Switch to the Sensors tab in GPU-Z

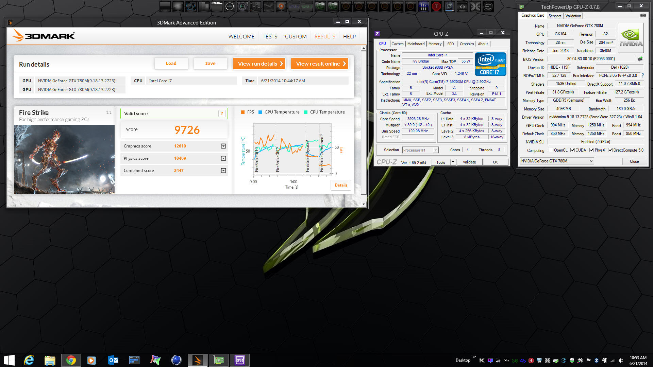tap(555, 16)
